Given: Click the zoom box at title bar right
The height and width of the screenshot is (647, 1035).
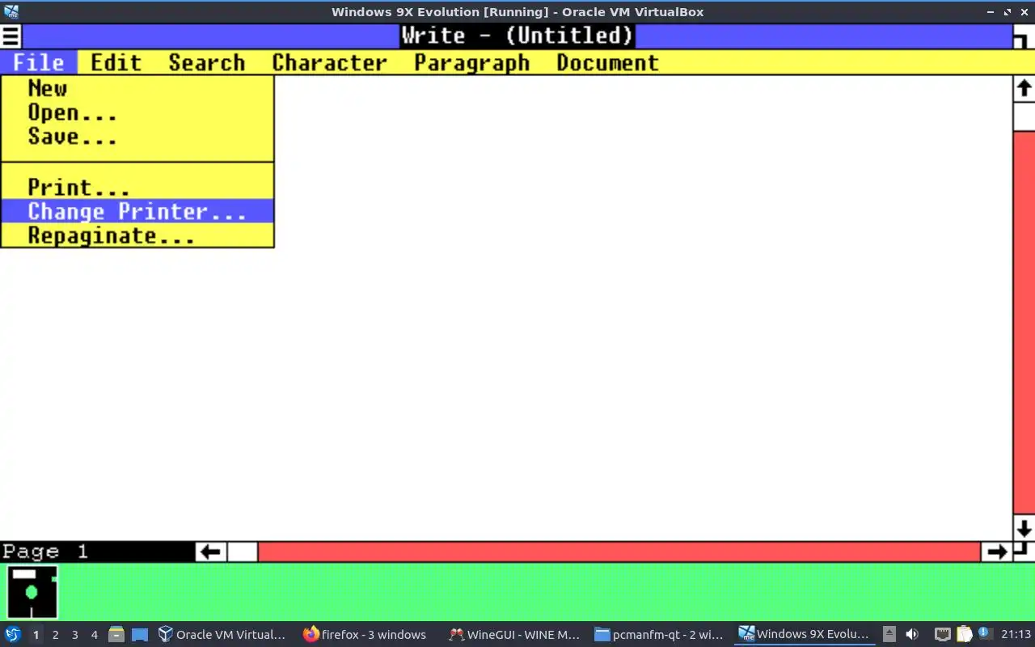Looking at the screenshot, I should [1024, 36].
